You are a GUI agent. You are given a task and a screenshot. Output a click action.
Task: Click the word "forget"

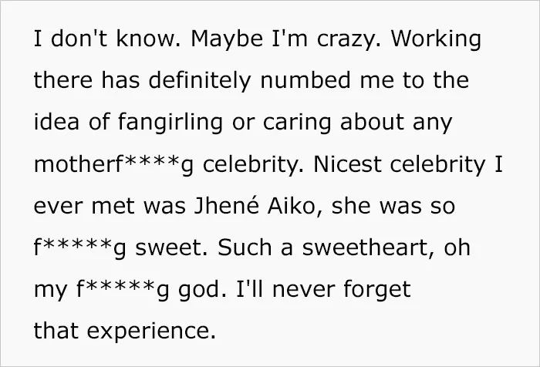(376, 290)
